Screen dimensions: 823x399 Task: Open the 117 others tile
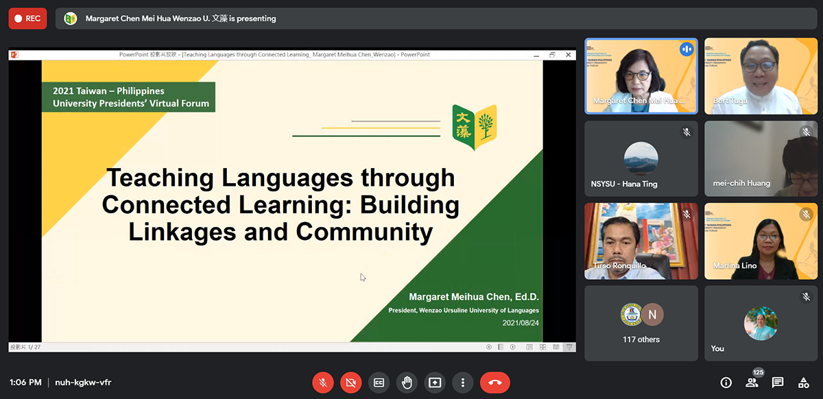click(641, 323)
